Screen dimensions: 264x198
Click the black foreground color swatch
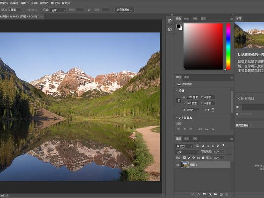[178, 26]
